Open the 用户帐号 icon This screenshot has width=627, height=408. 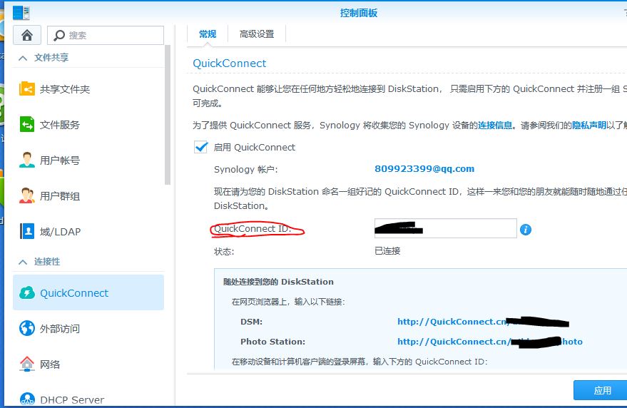point(27,160)
